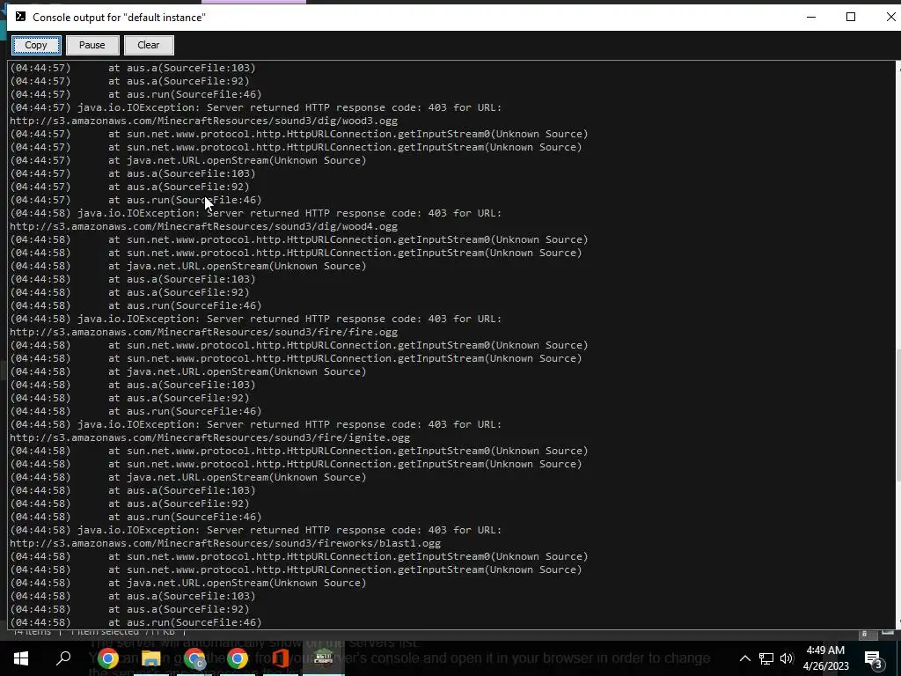Open first Chrome icon on taskbar
This screenshot has width=901, height=676.
click(x=107, y=658)
